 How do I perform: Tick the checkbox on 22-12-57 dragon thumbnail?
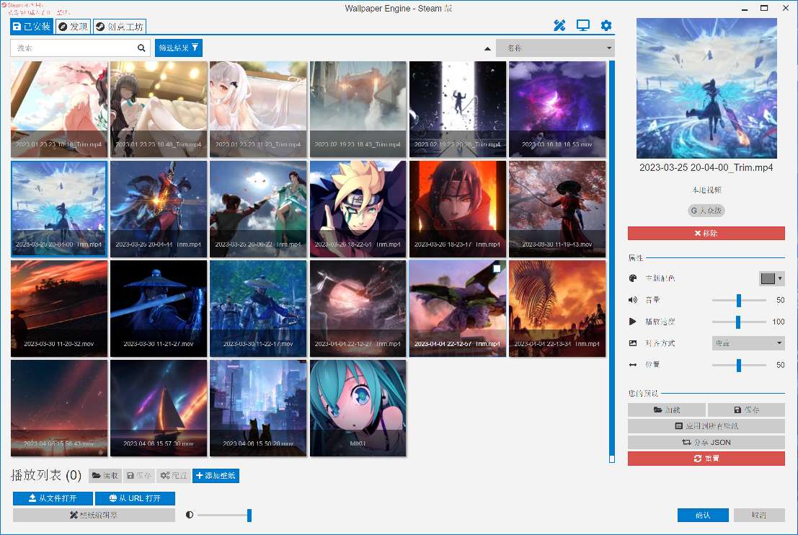point(497,268)
